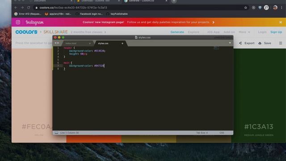Bookmark this page with the star icon
Screen dimensions: 286x161
pyautogui.click(x=246, y=8)
